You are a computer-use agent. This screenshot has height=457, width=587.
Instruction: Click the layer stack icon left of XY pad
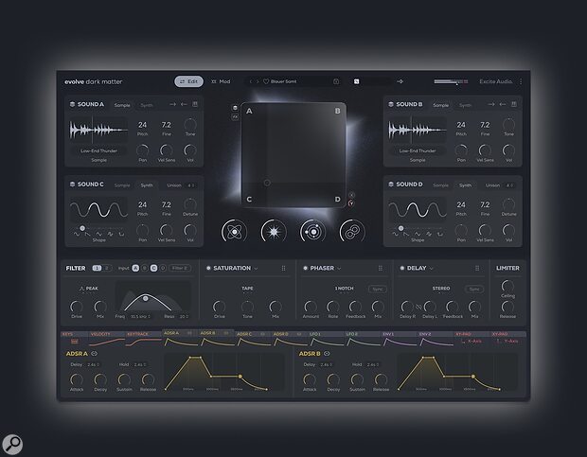coord(235,108)
